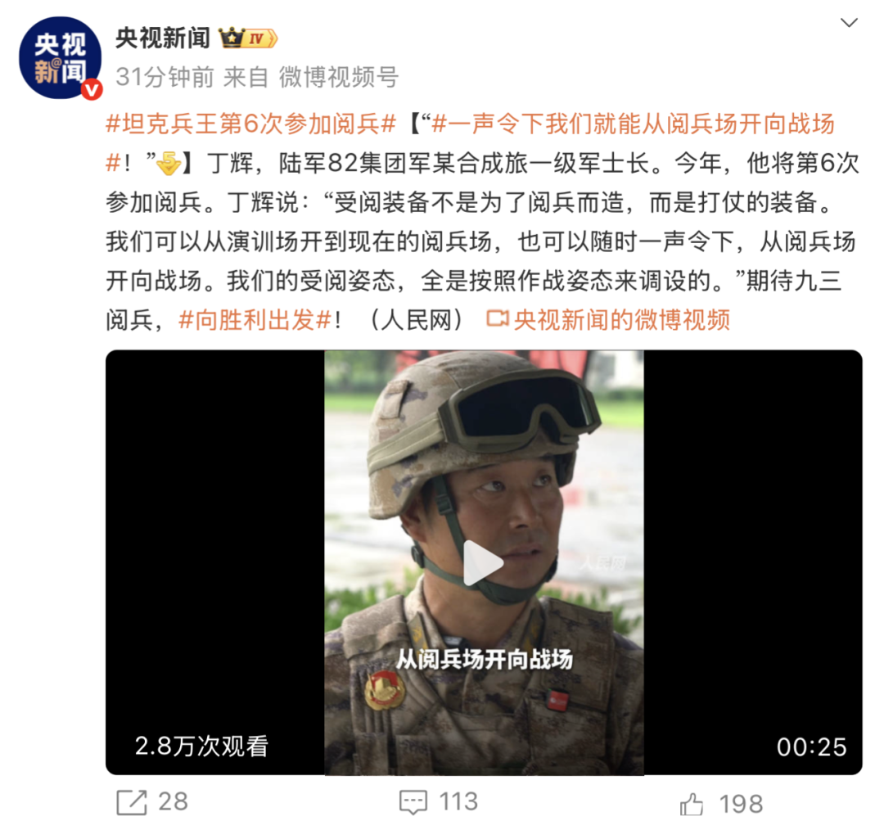The height and width of the screenshot is (830, 884).
Task: Open hashtag #坦克兵王第6次参加阅兵#
Action: [x=251, y=124]
